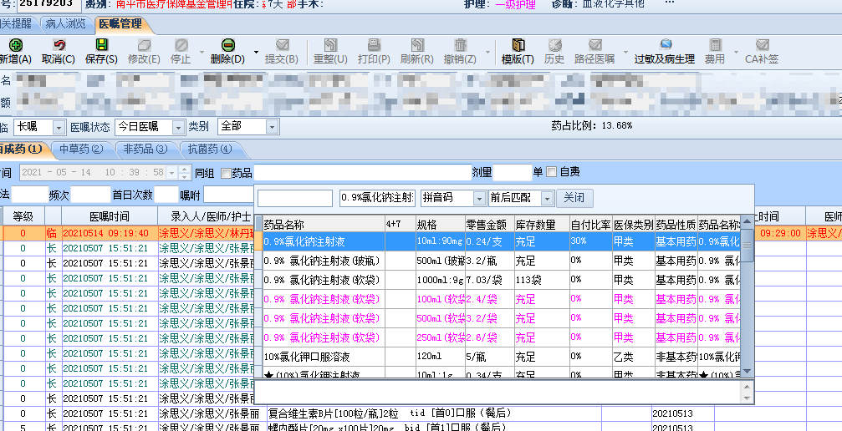The height and width of the screenshot is (431, 842).
Task: Open the date-time picker dropdown arrow
Action: tap(172, 173)
